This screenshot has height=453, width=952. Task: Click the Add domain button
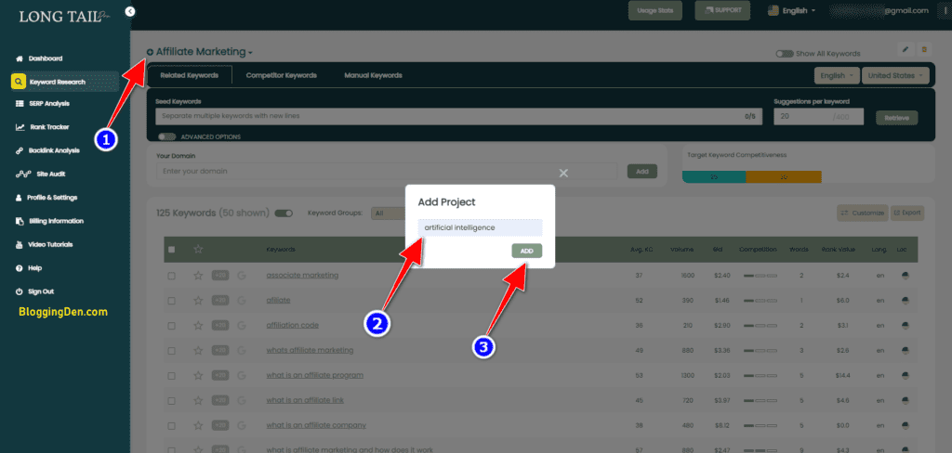coord(641,172)
